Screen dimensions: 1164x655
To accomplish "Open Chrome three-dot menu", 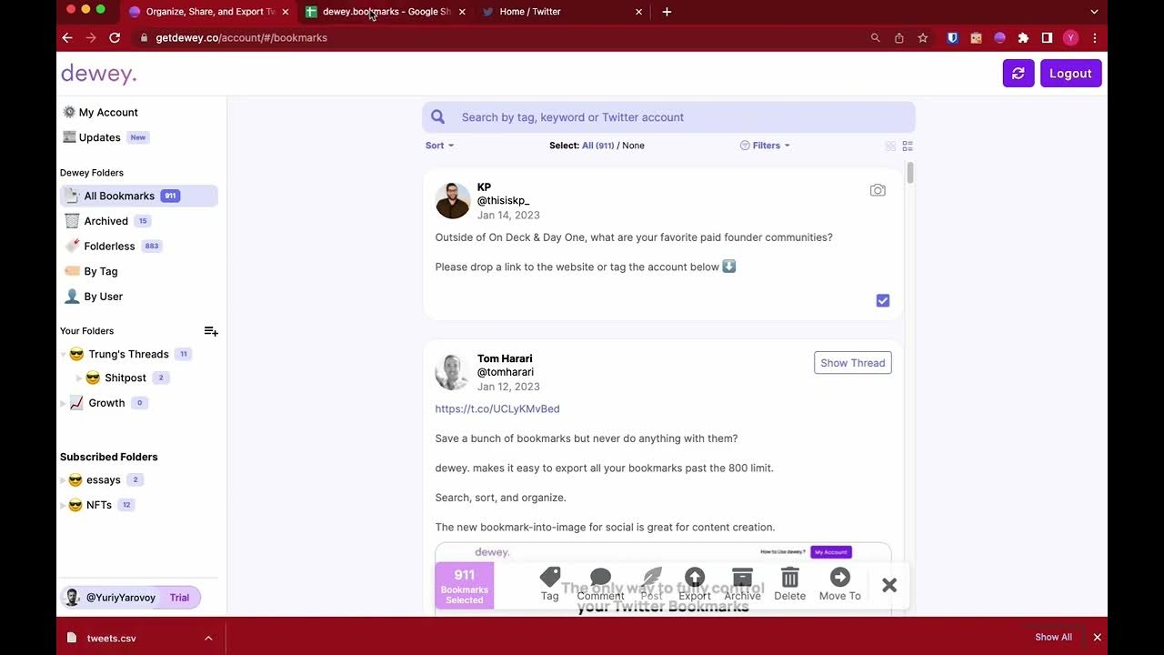I will (1095, 38).
